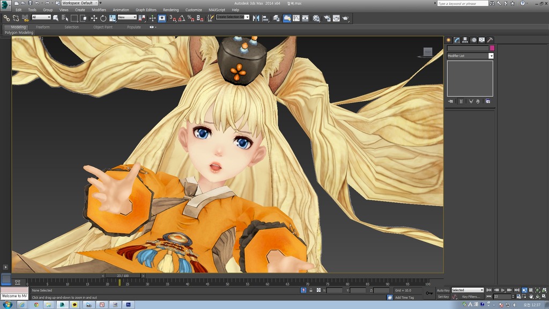This screenshot has width=549, height=309.
Task: Open the Modifiers menu
Action: coord(99,10)
